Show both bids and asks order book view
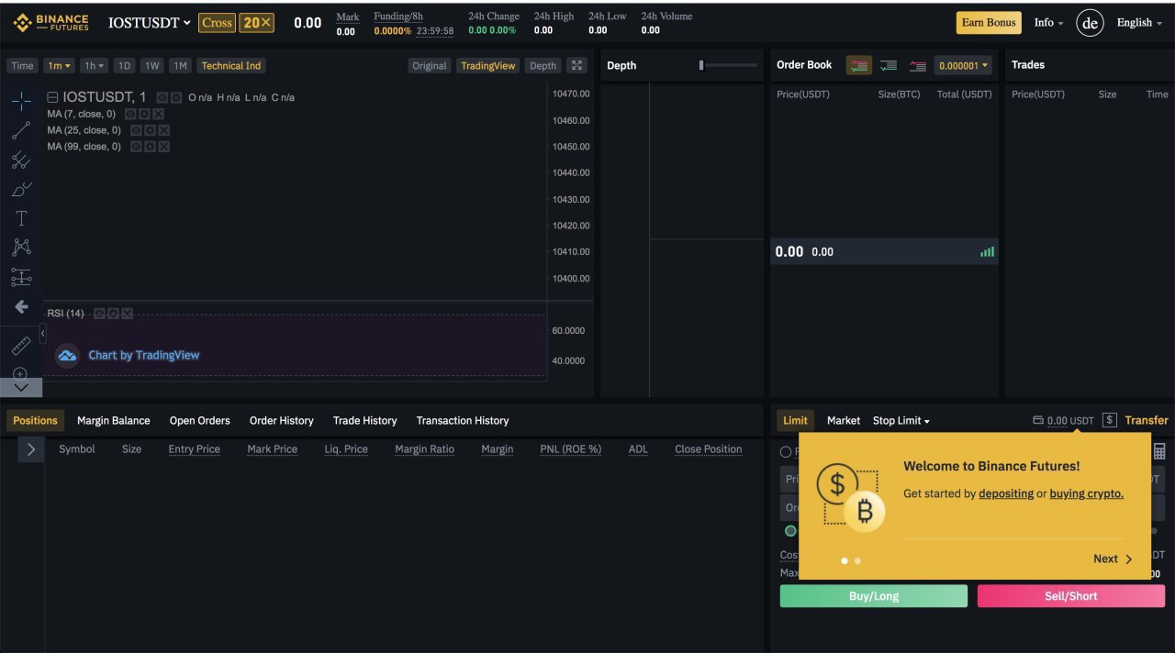 (859, 65)
